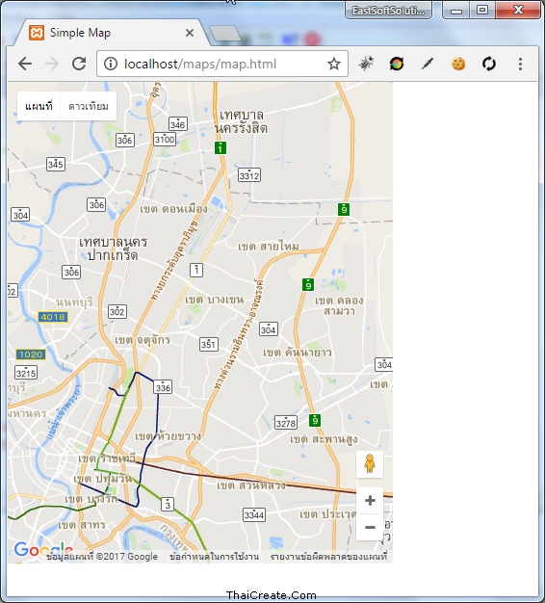This screenshot has height=603, width=545.
Task: Click the blue 1020 road badge
Action: click(x=31, y=354)
